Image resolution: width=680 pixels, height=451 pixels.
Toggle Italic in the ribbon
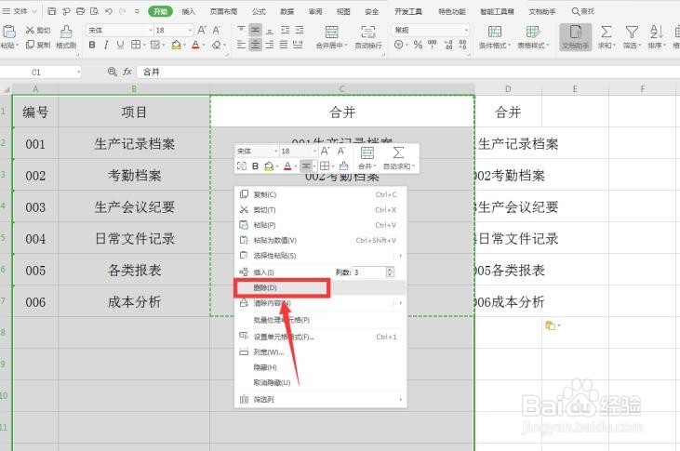[x=106, y=45]
